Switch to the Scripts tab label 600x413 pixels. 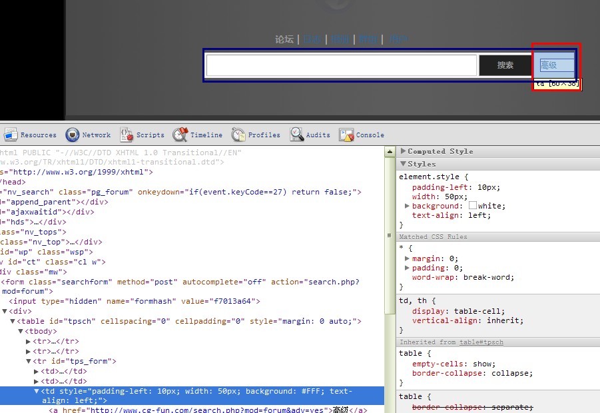click(x=150, y=135)
